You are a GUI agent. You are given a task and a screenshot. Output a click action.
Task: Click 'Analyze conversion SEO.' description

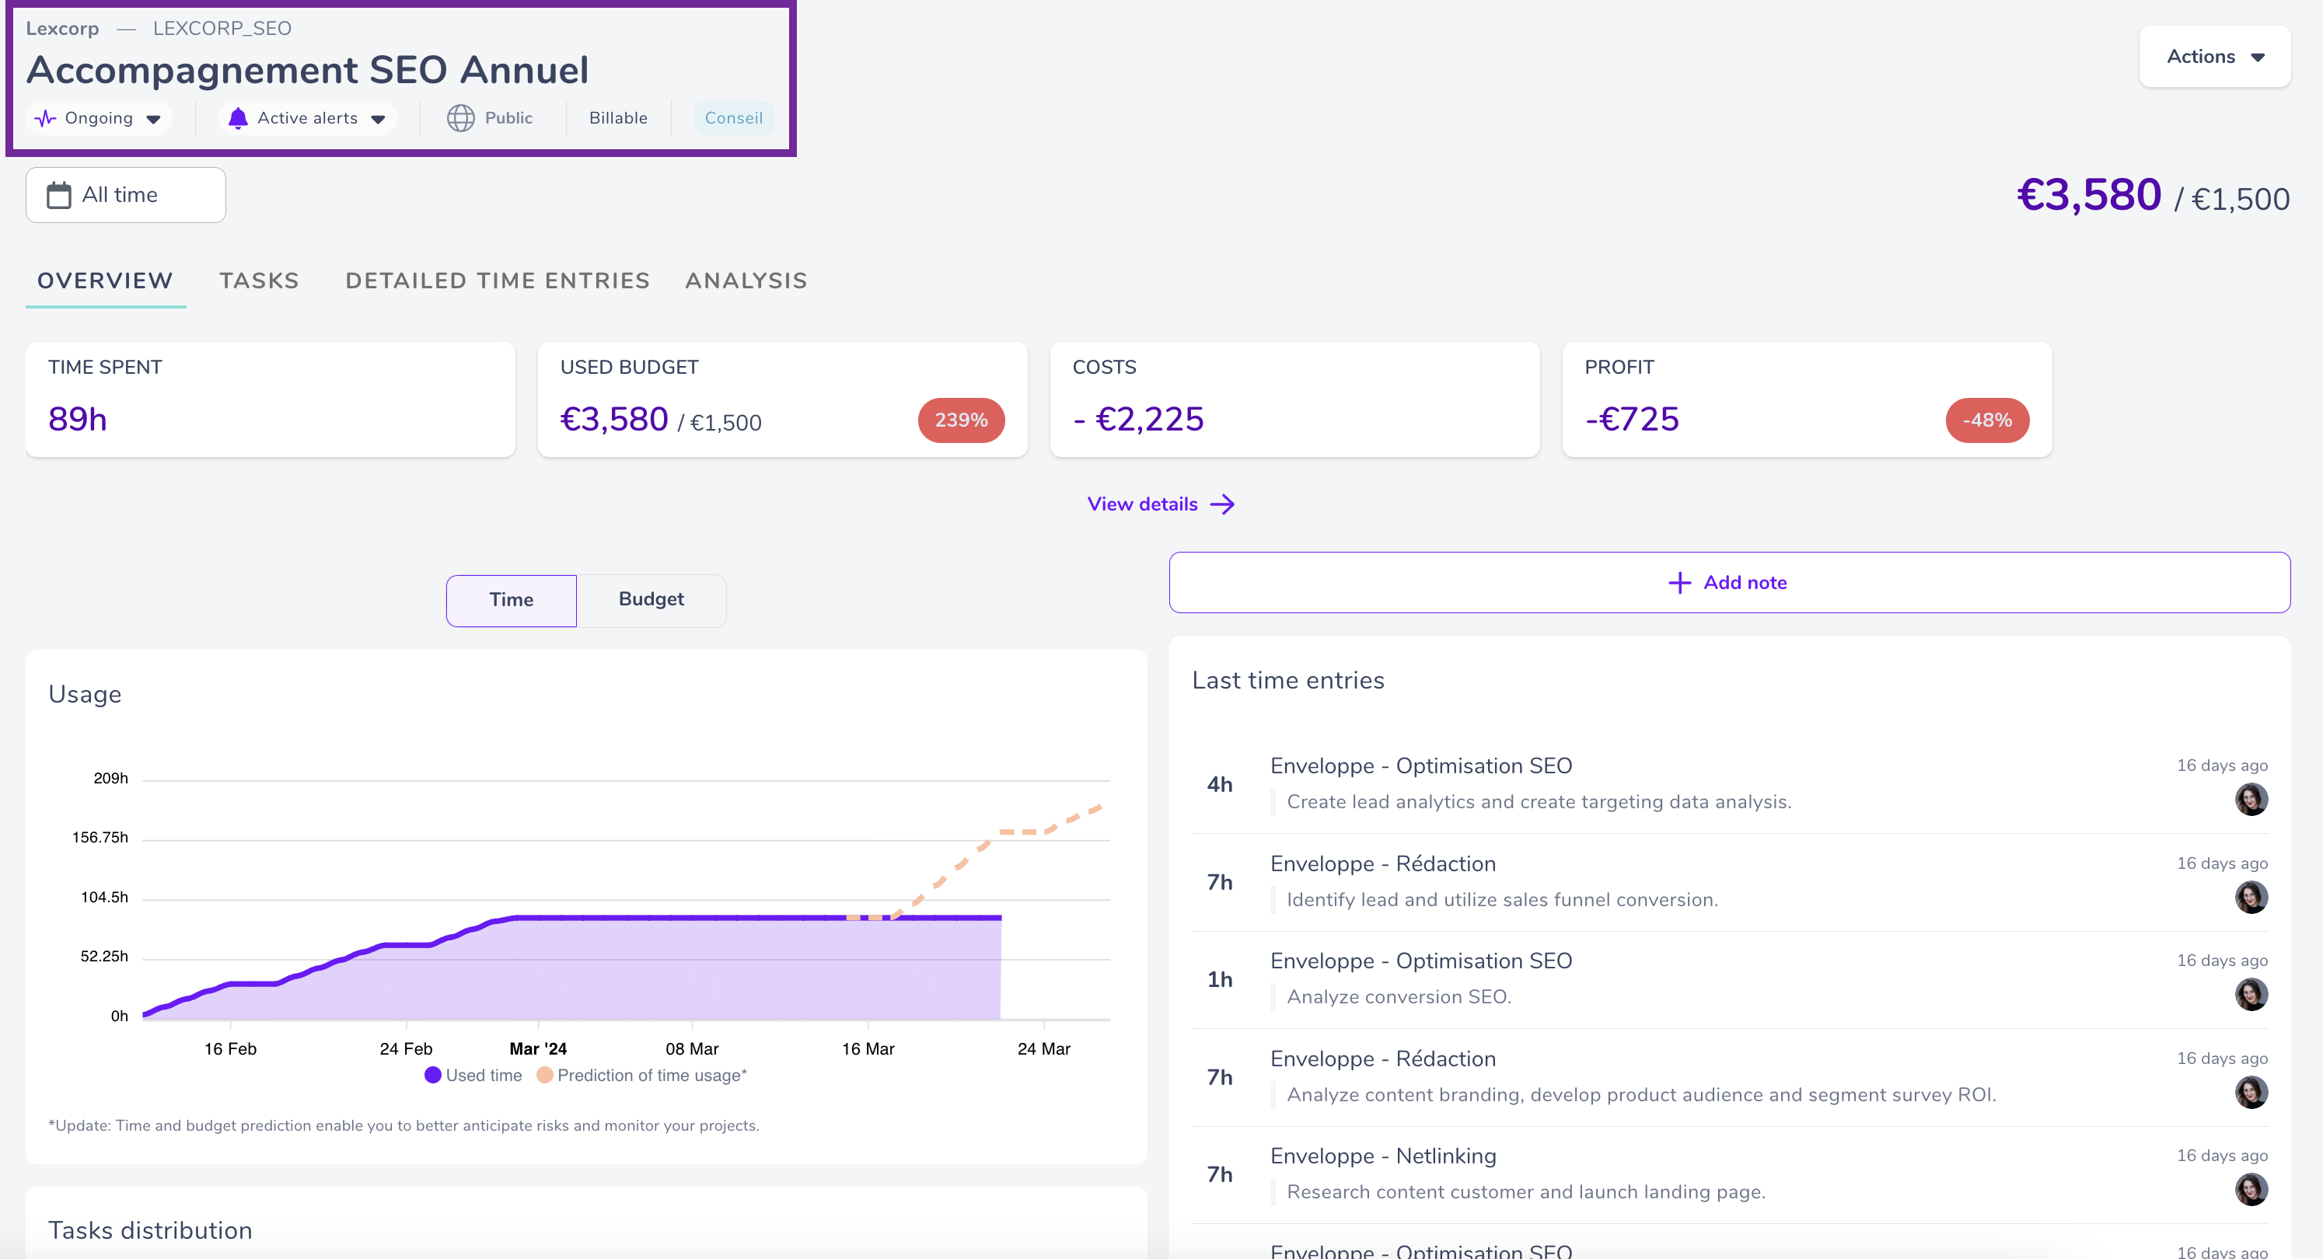[1399, 997]
